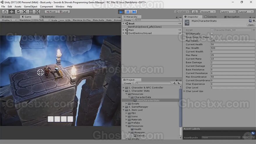Switch to the Animator tab
The image size is (256, 144).
[x=48, y=17]
